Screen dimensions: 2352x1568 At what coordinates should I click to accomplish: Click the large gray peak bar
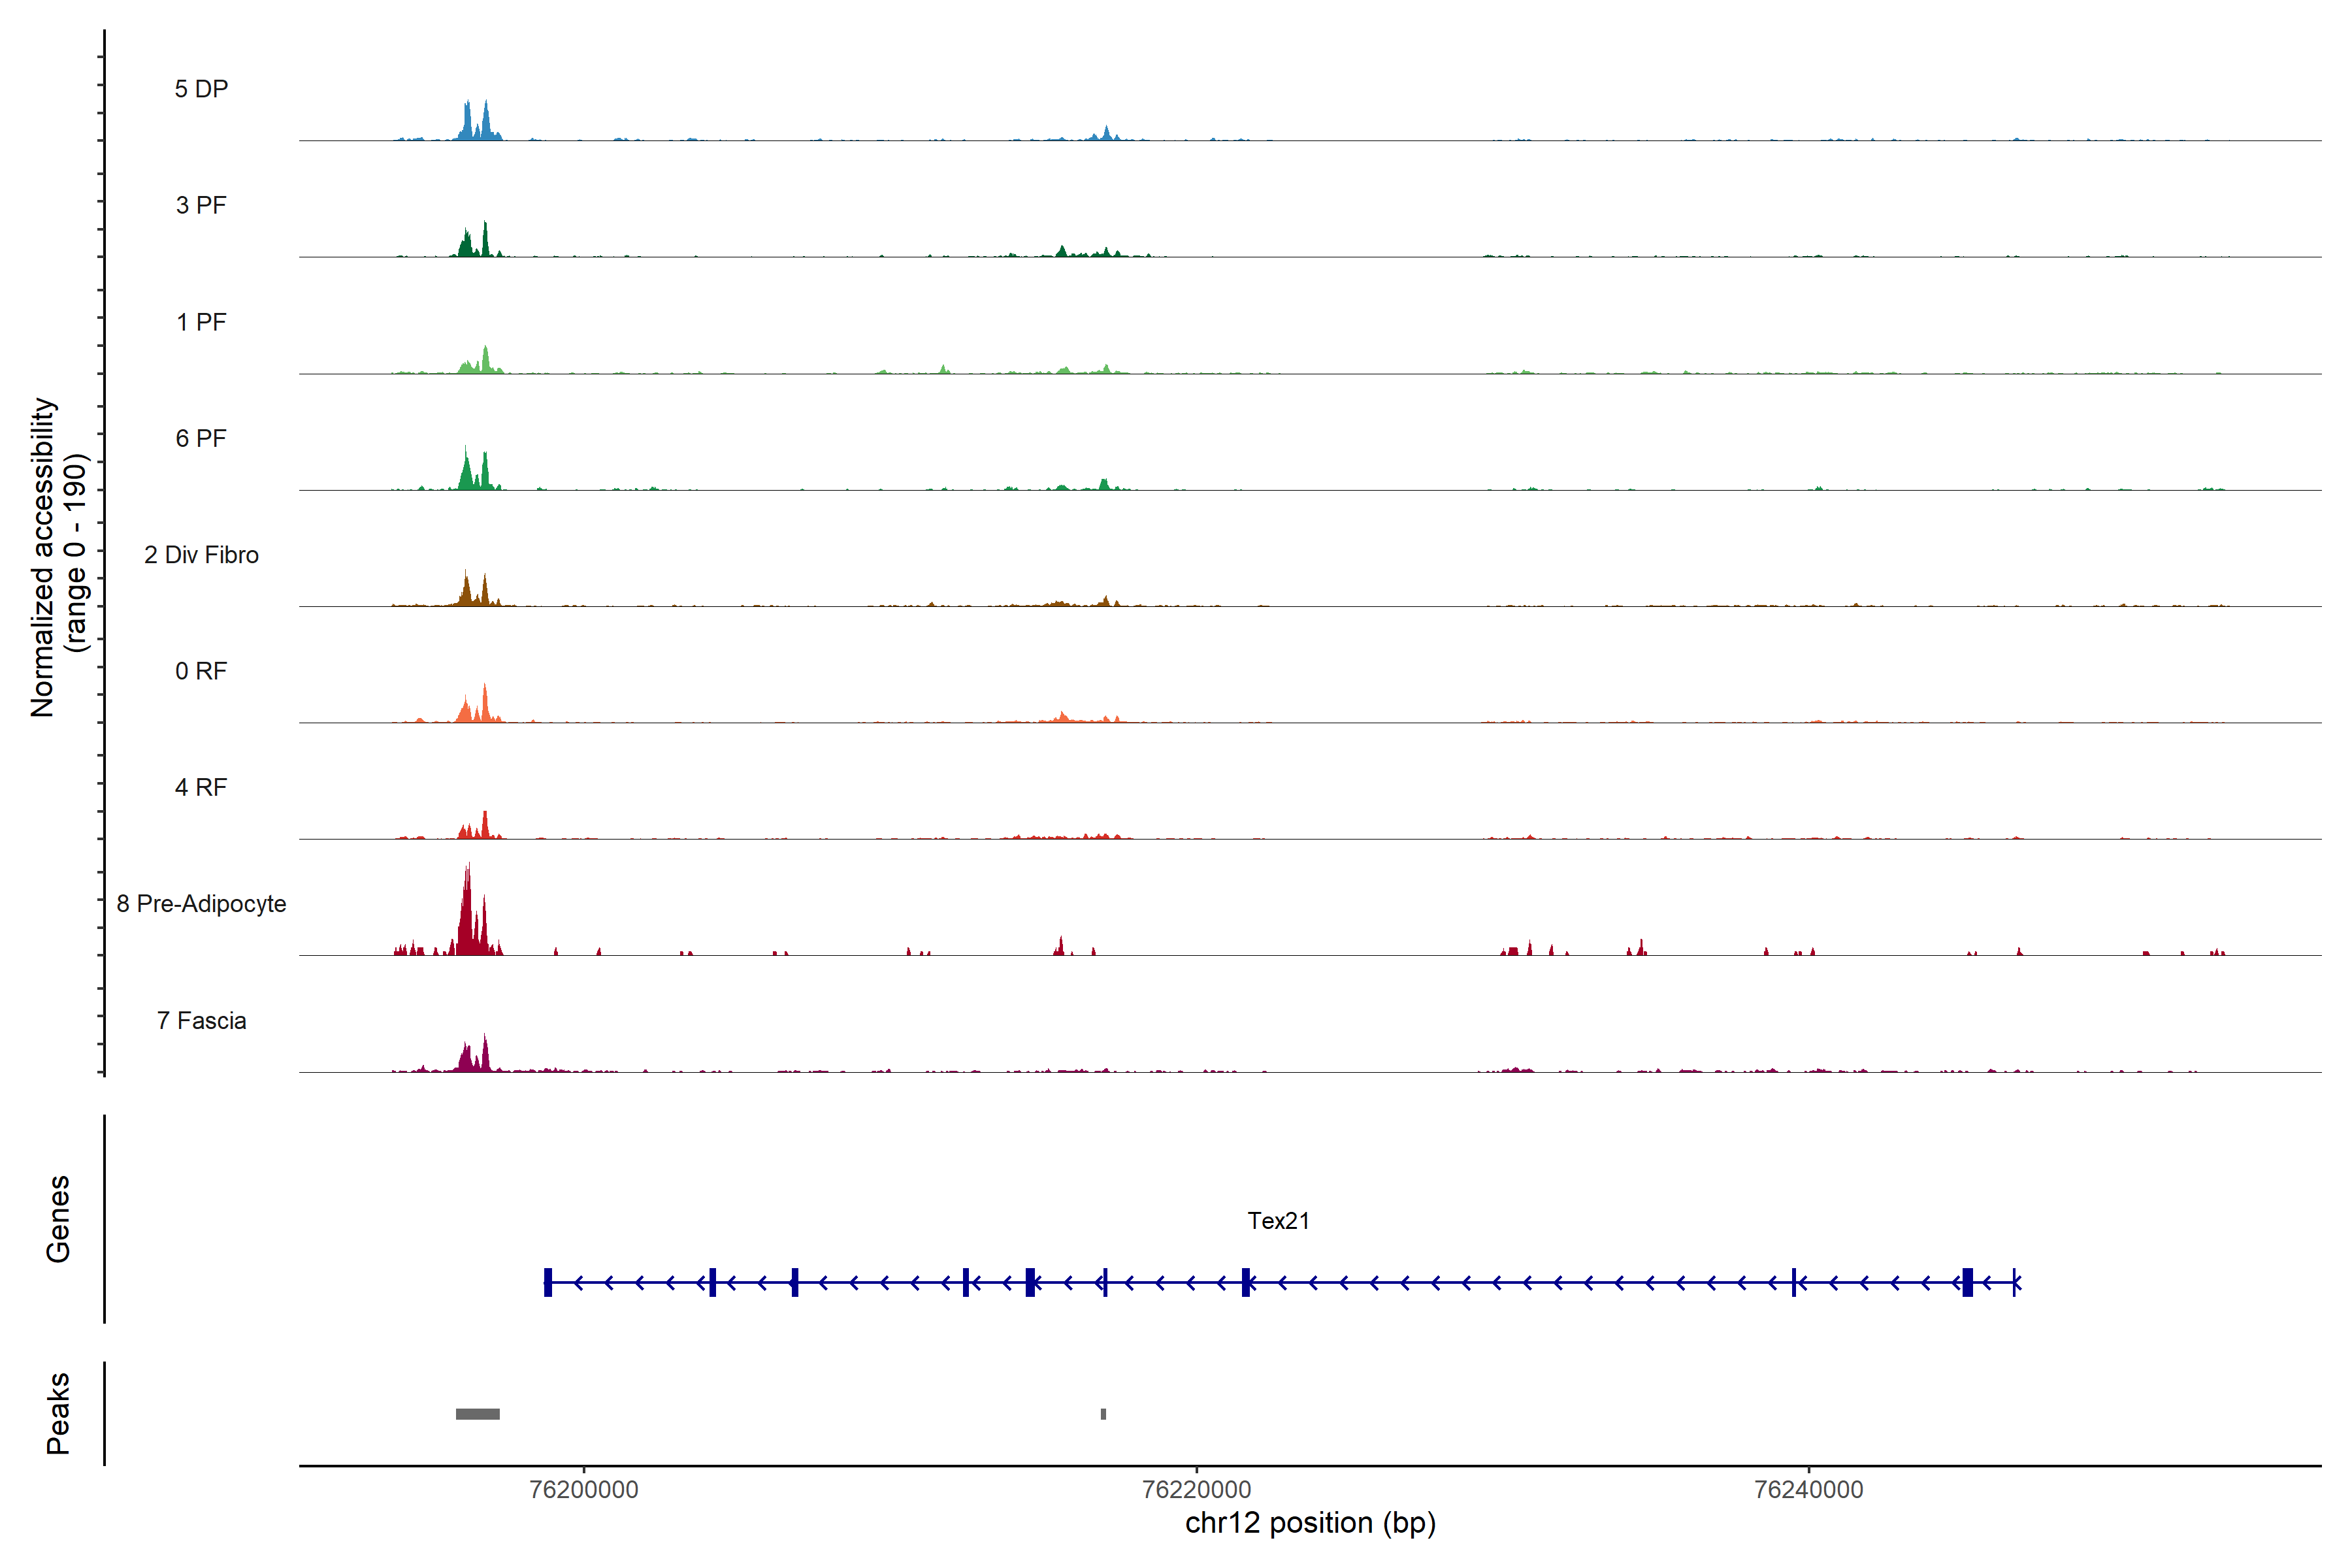(x=478, y=1414)
